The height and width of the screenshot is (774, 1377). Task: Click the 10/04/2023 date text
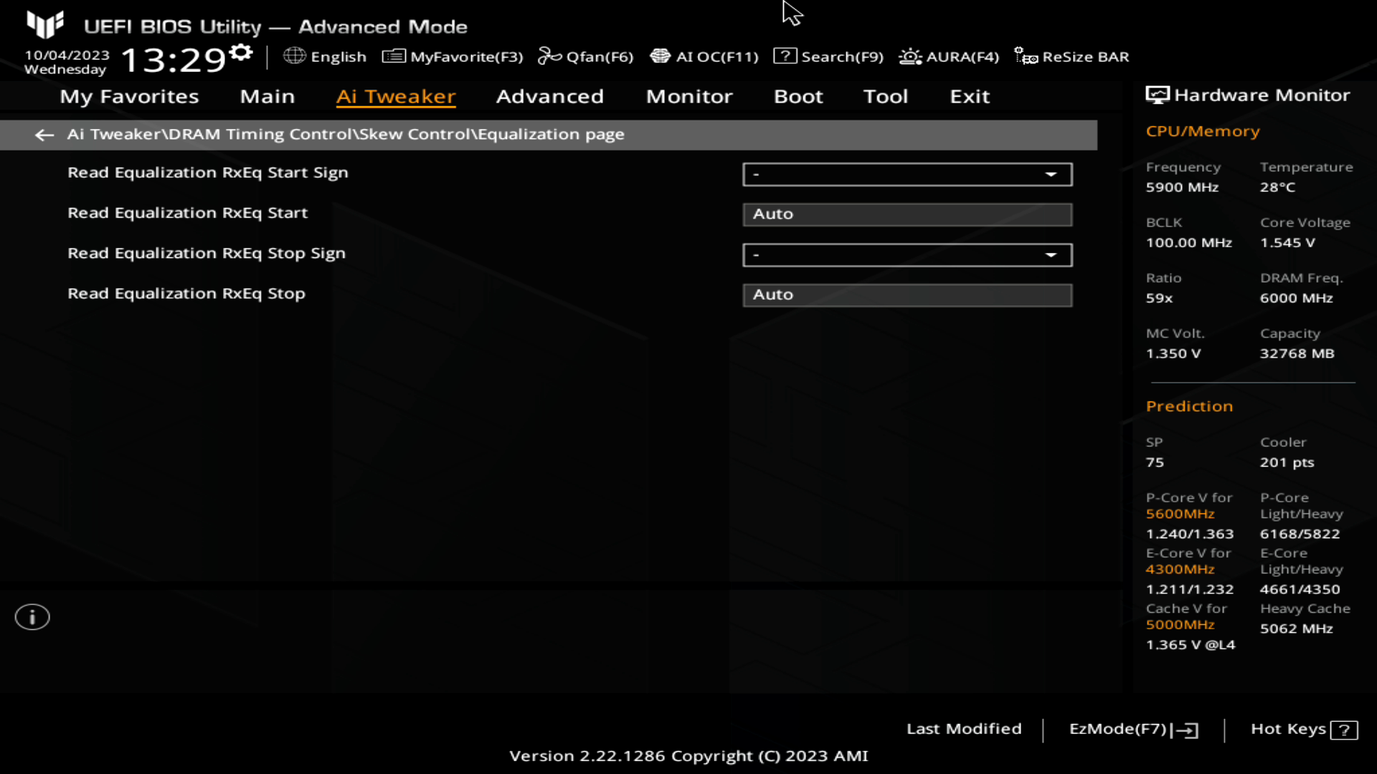pyautogui.click(x=67, y=55)
